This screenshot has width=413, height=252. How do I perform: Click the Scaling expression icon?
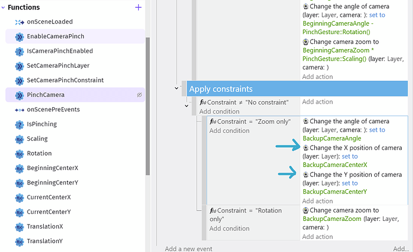[19, 139]
